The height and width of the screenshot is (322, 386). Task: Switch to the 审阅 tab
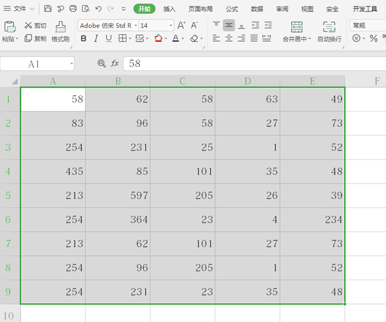[x=282, y=9]
